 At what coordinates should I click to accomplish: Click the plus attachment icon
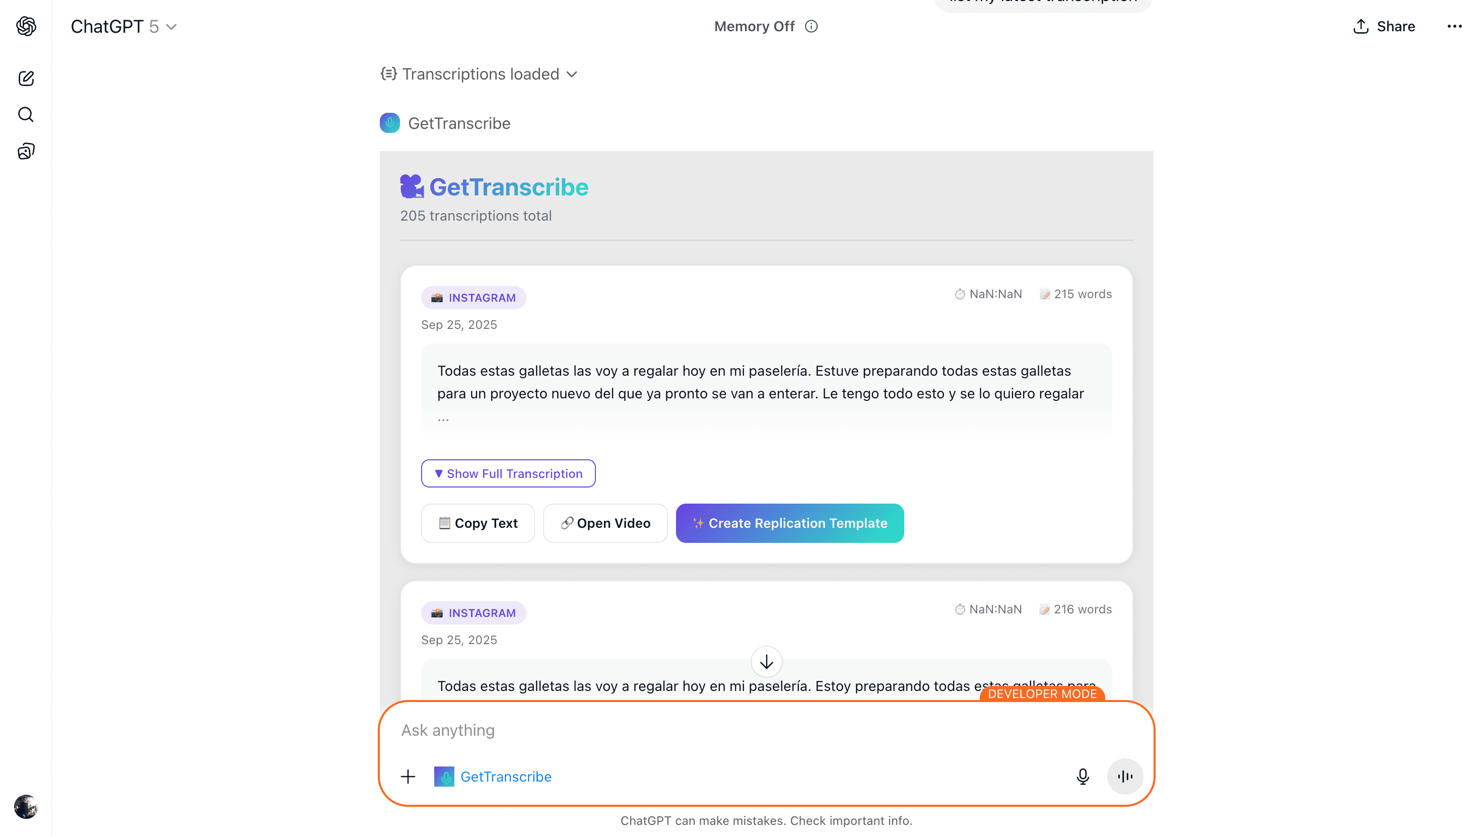tap(408, 776)
